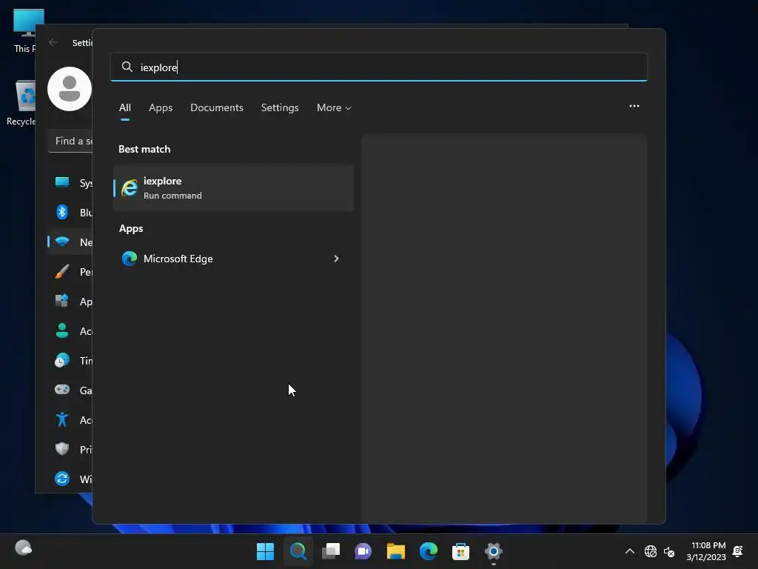Screen dimensions: 758x569
Task: Open the Chat app on taskbar
Action: (x=363, y=551)
